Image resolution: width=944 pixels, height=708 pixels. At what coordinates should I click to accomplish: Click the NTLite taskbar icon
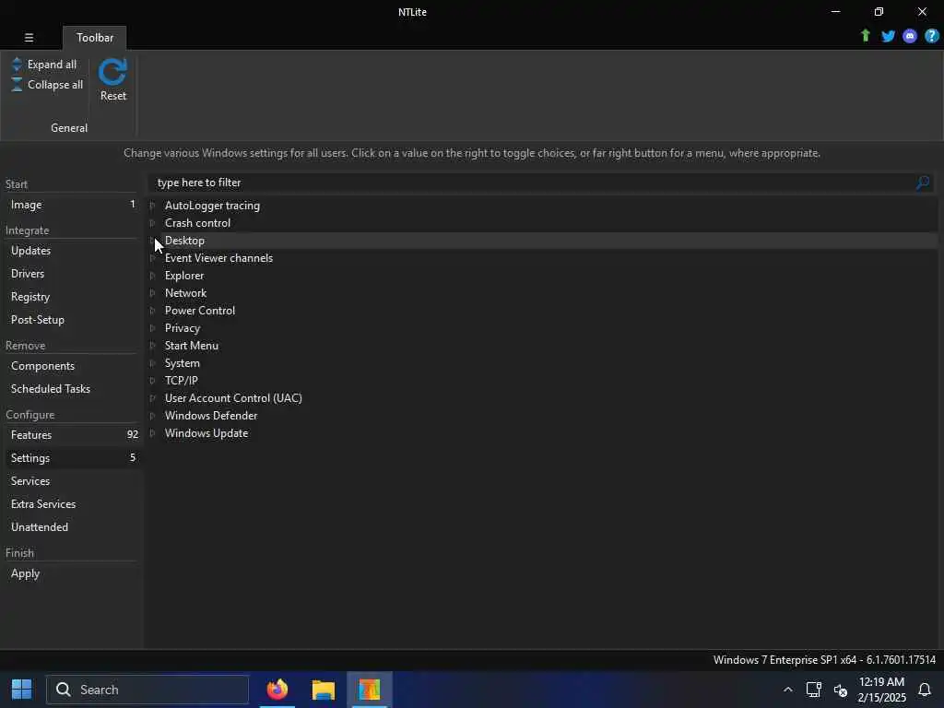click(x=369, y=690)
